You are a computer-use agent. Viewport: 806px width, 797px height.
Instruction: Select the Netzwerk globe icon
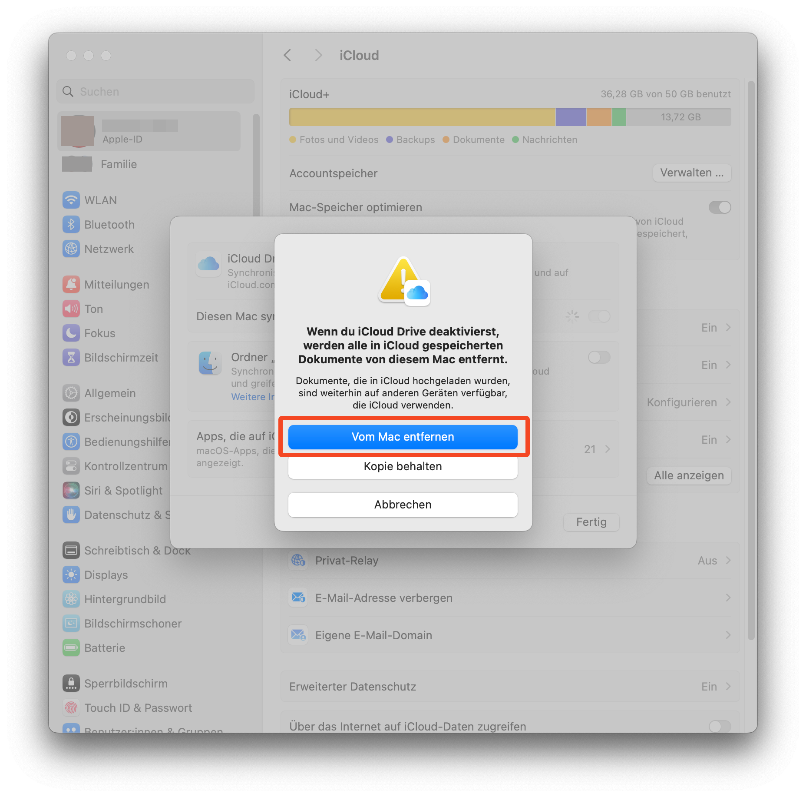71,249
